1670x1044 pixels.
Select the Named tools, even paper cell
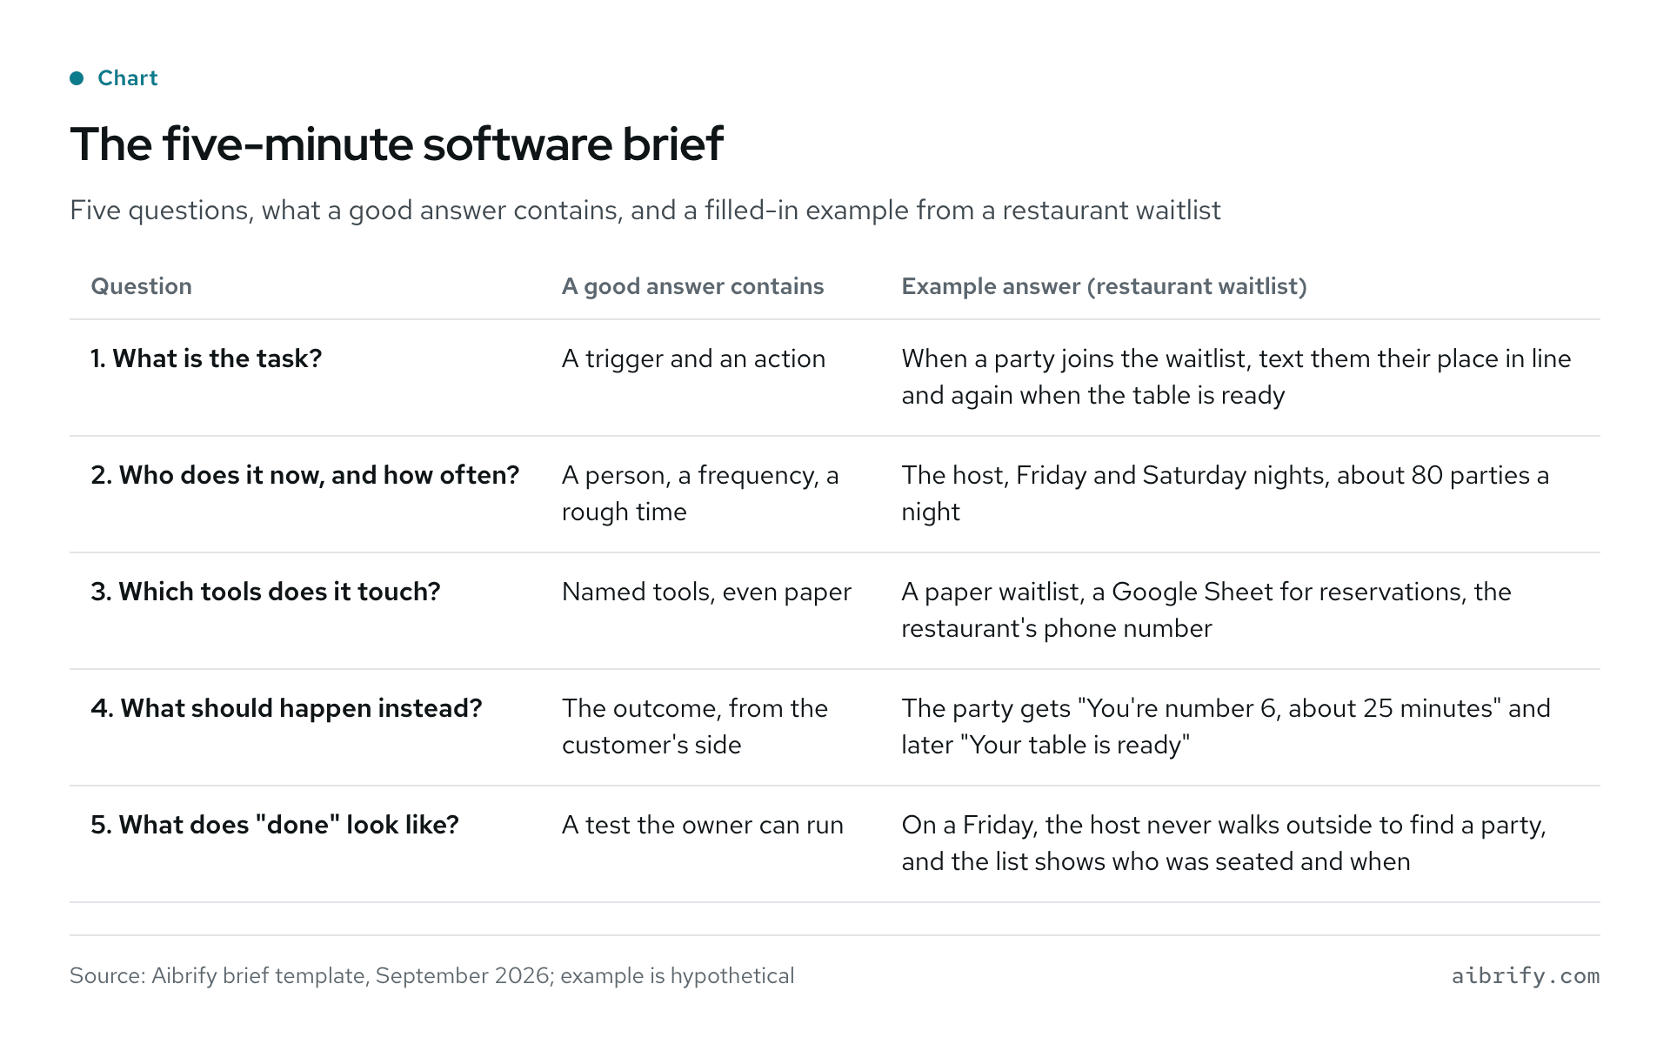(706, 592)
